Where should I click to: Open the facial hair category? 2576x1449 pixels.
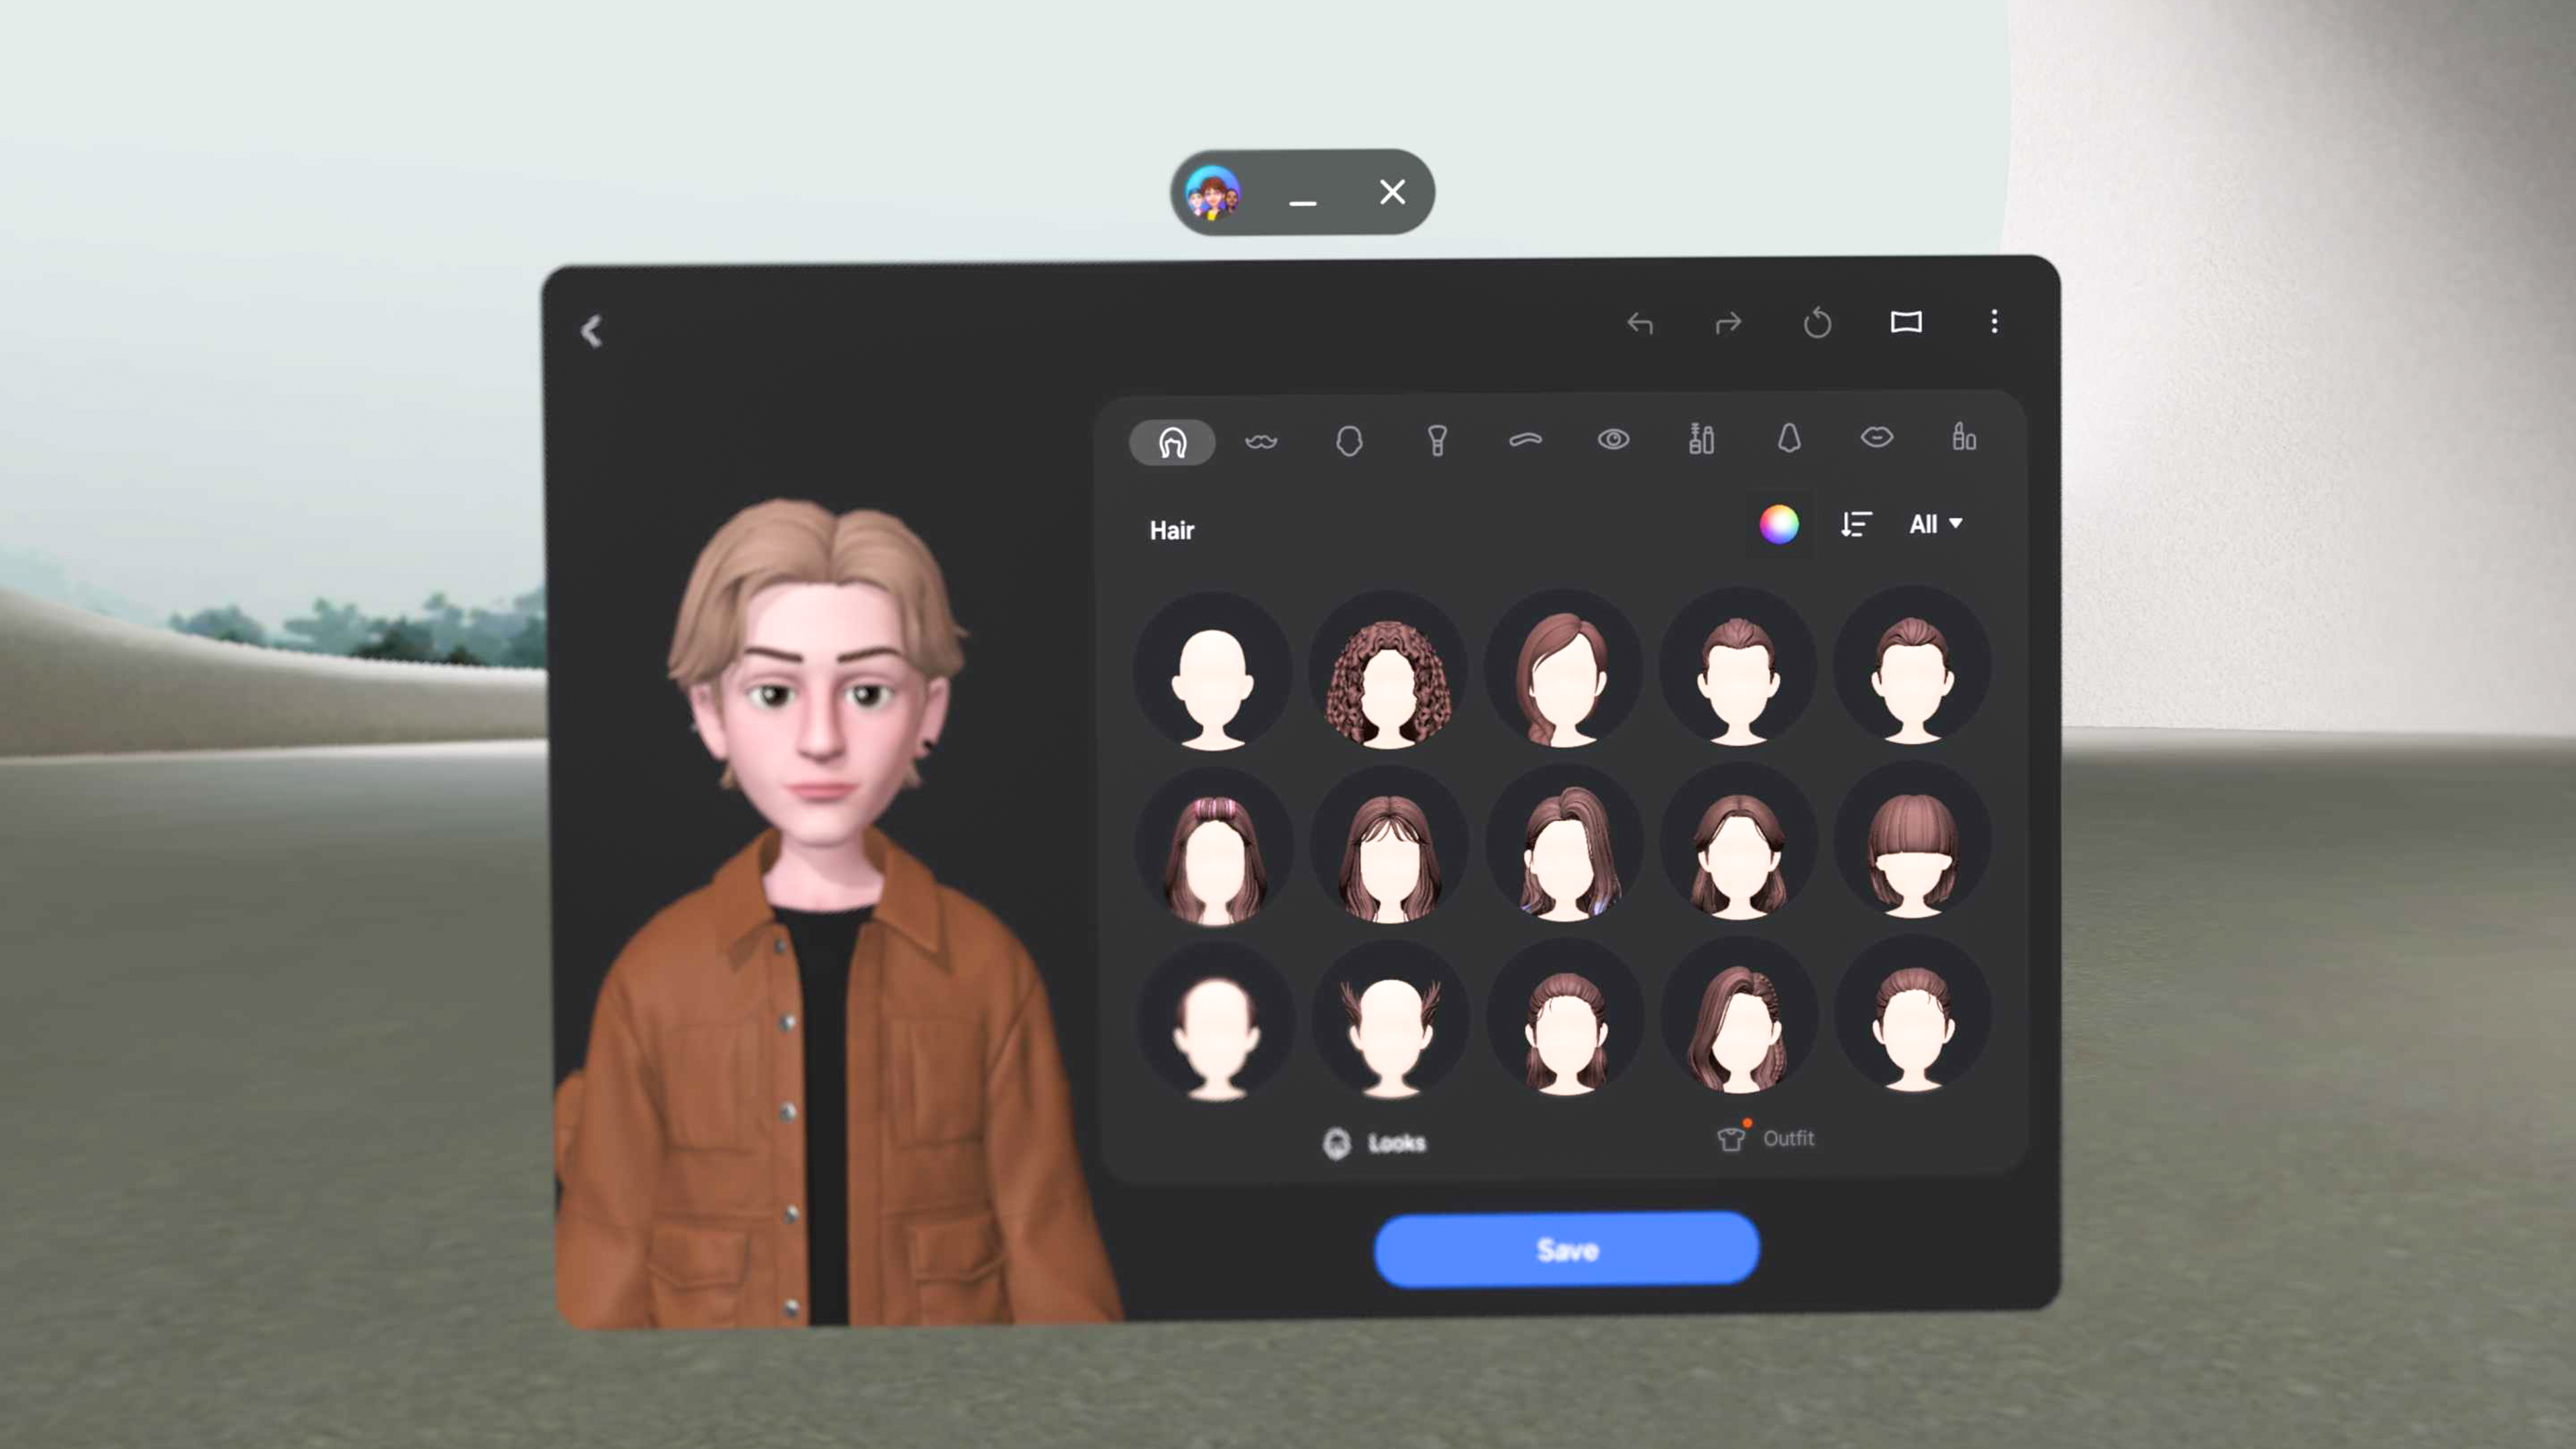pos(1261,442)
